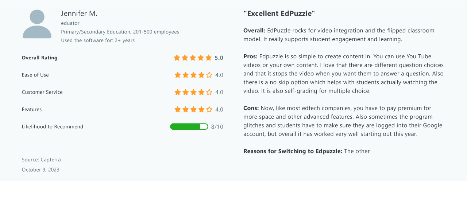This screenshot has height=204, width=467.
Task: Click the fifth Overall Rating star
Action: click(209, 58)
